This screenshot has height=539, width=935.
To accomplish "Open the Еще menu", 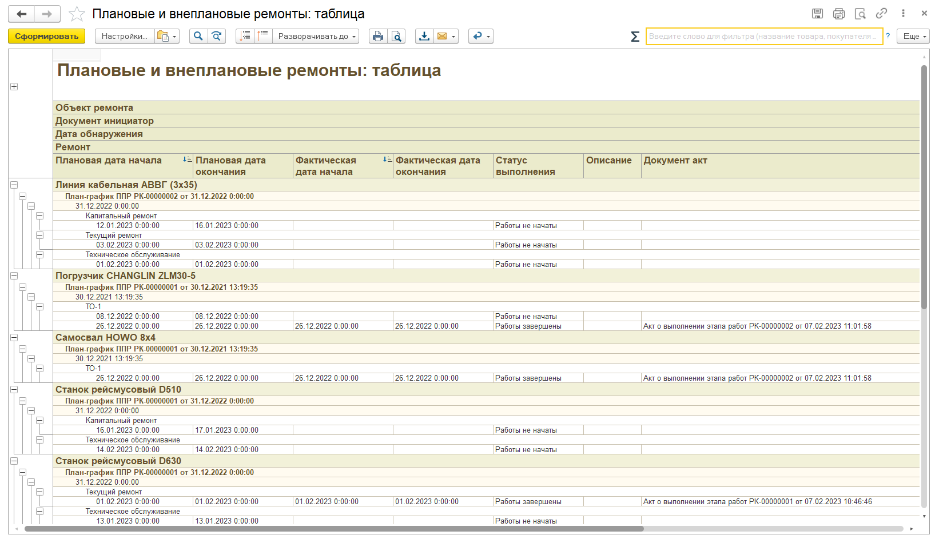I will 913,36.
